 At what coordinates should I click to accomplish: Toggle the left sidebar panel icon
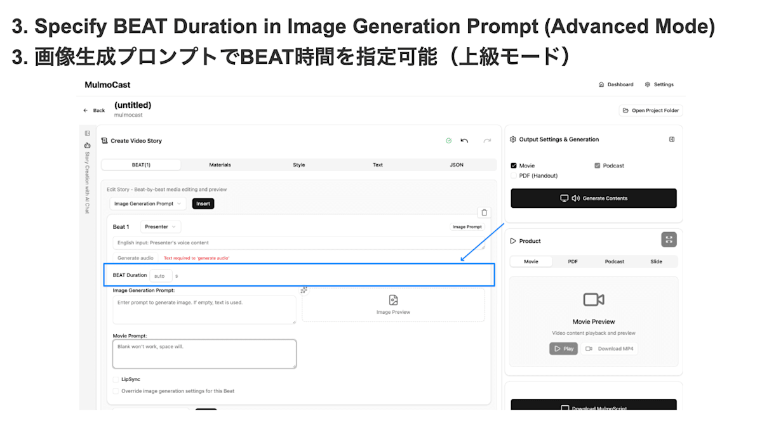[88, 133]
